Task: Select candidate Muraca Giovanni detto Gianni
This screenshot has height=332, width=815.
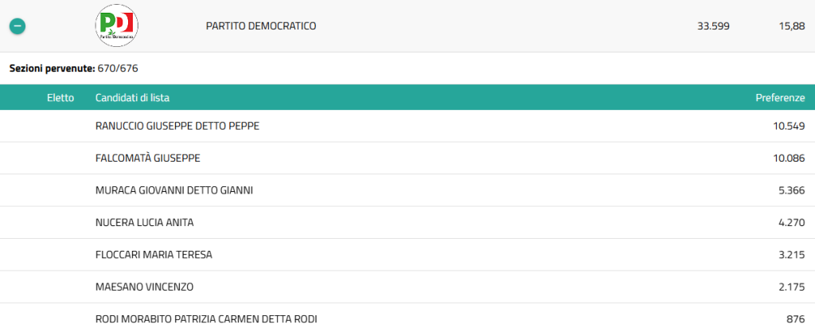Action: tap(174, 190)
